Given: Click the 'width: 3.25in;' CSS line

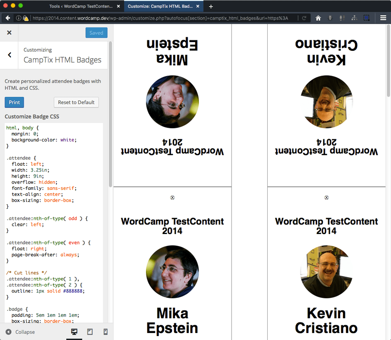Looking at the screenshot, I should point(30,170).
